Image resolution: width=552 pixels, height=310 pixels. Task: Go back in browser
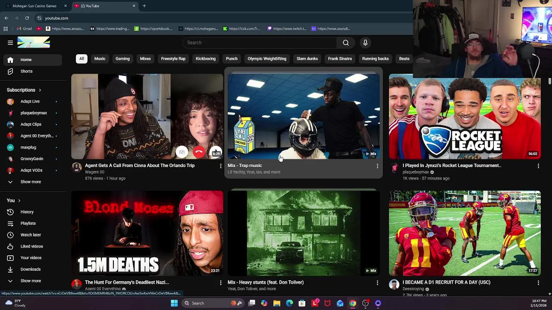coord(6,18)
